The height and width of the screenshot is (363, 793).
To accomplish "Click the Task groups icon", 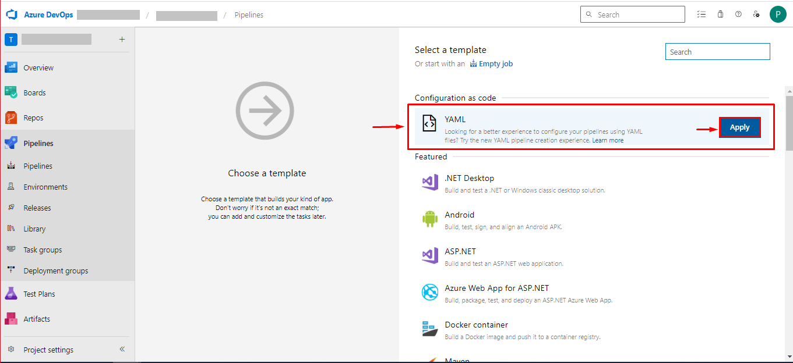I will click(x=11, y=250).
